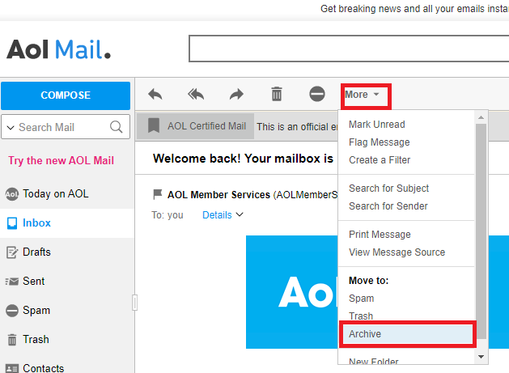Click the AOL Certified Mail bookmark icon
Viewport: 509px width, 373px height.
click(154, 125)
